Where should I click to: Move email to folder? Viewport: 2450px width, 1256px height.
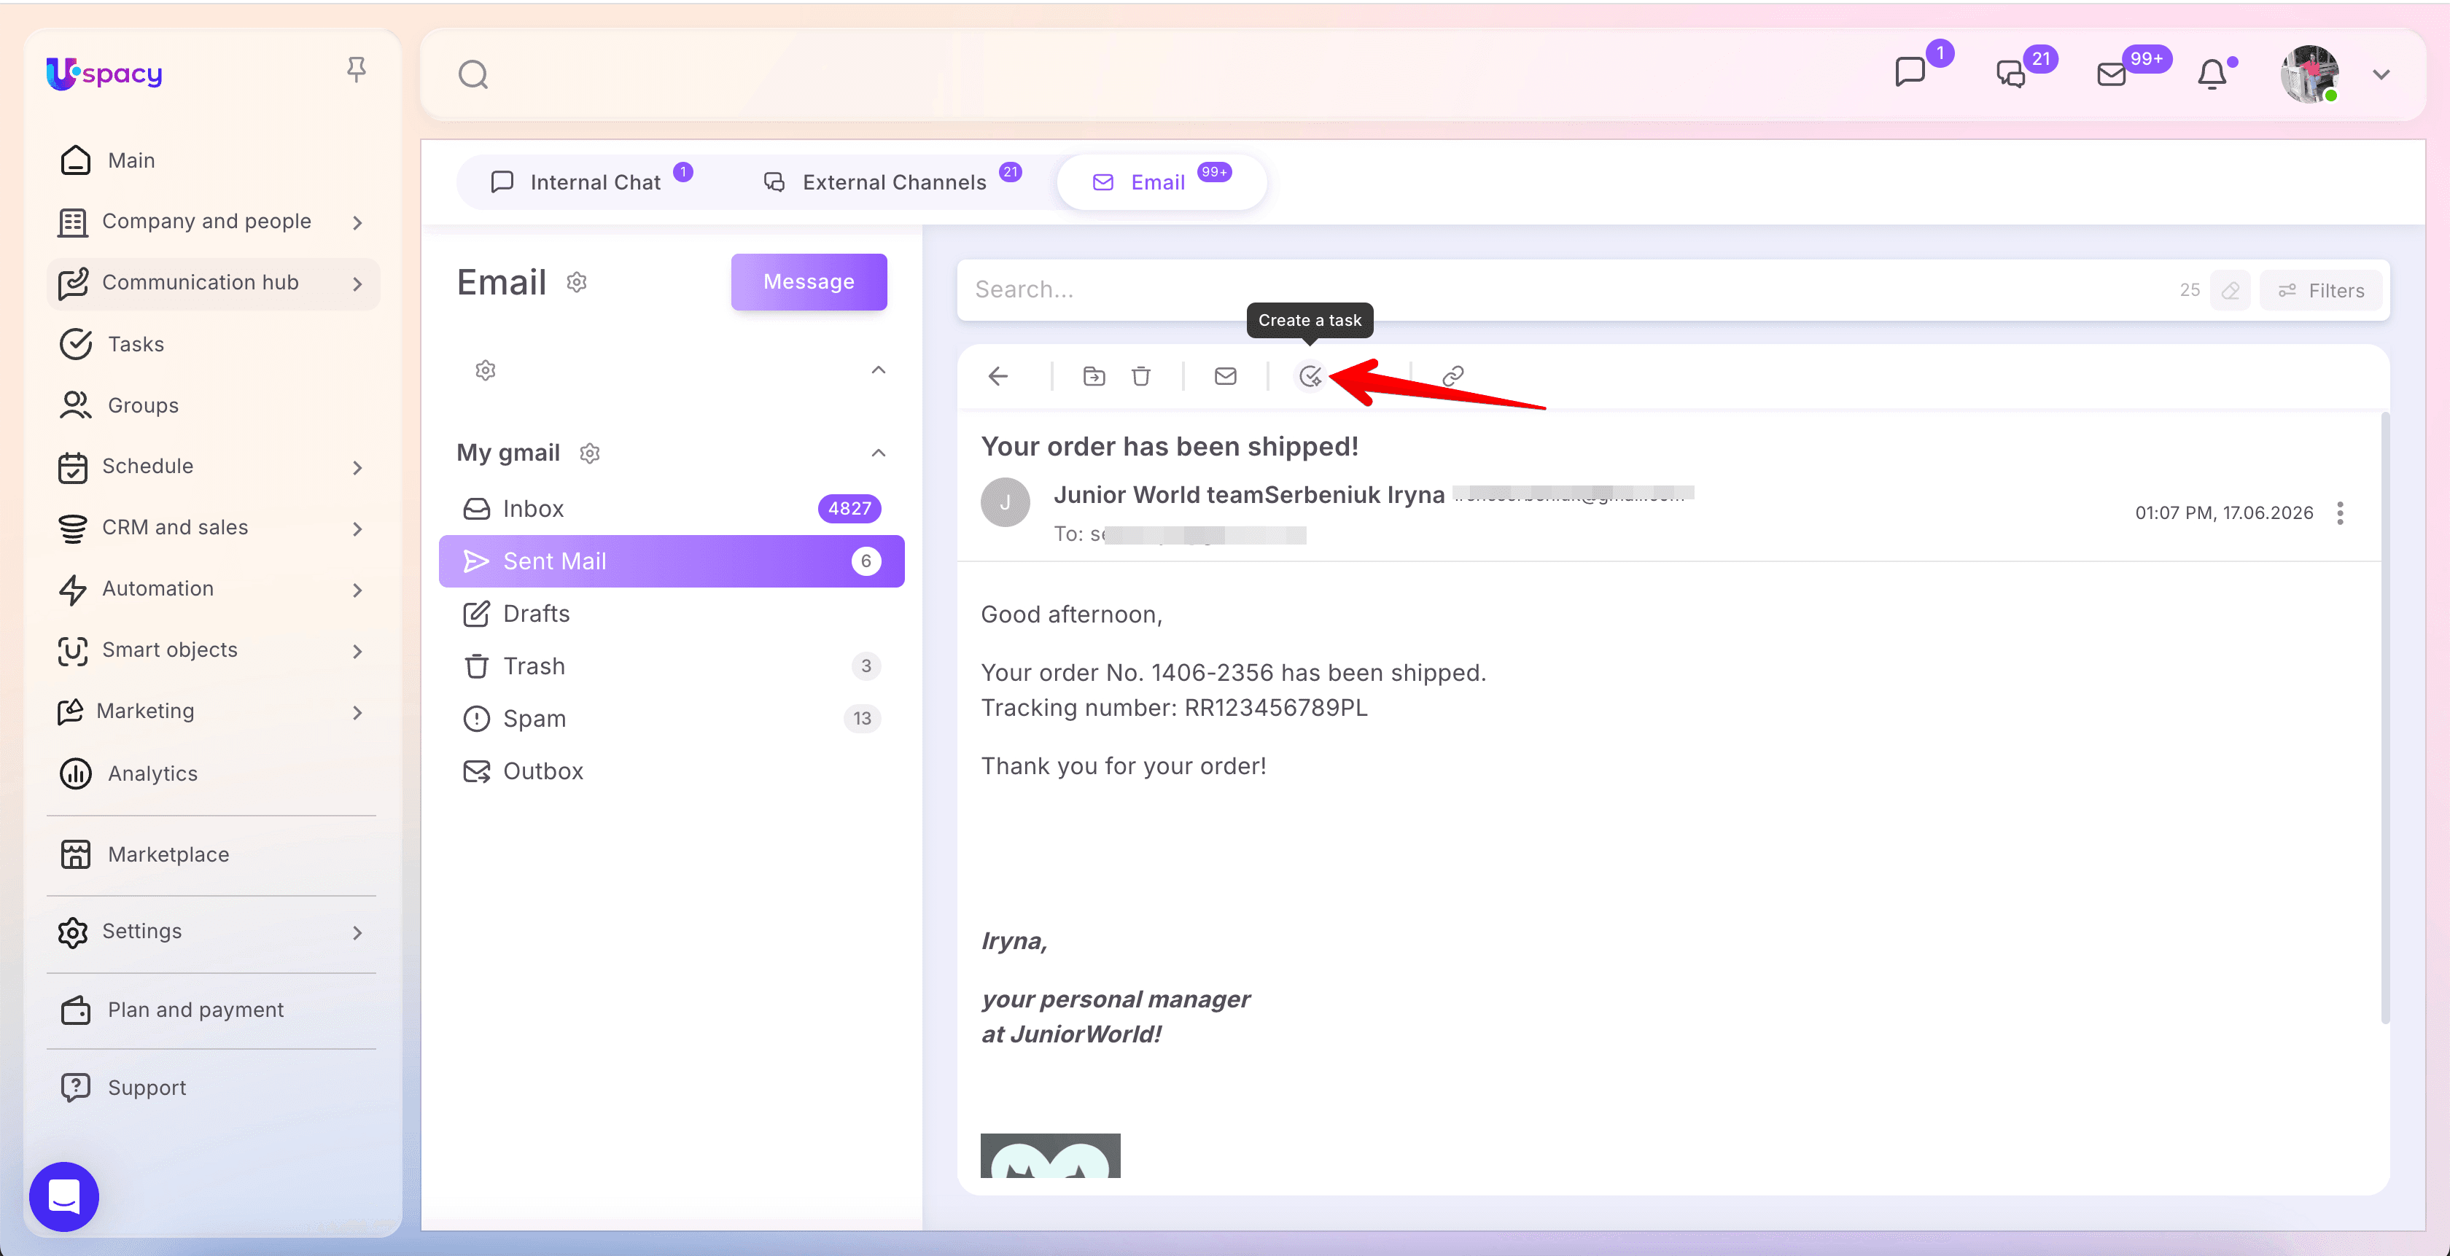coord(1094,377)
